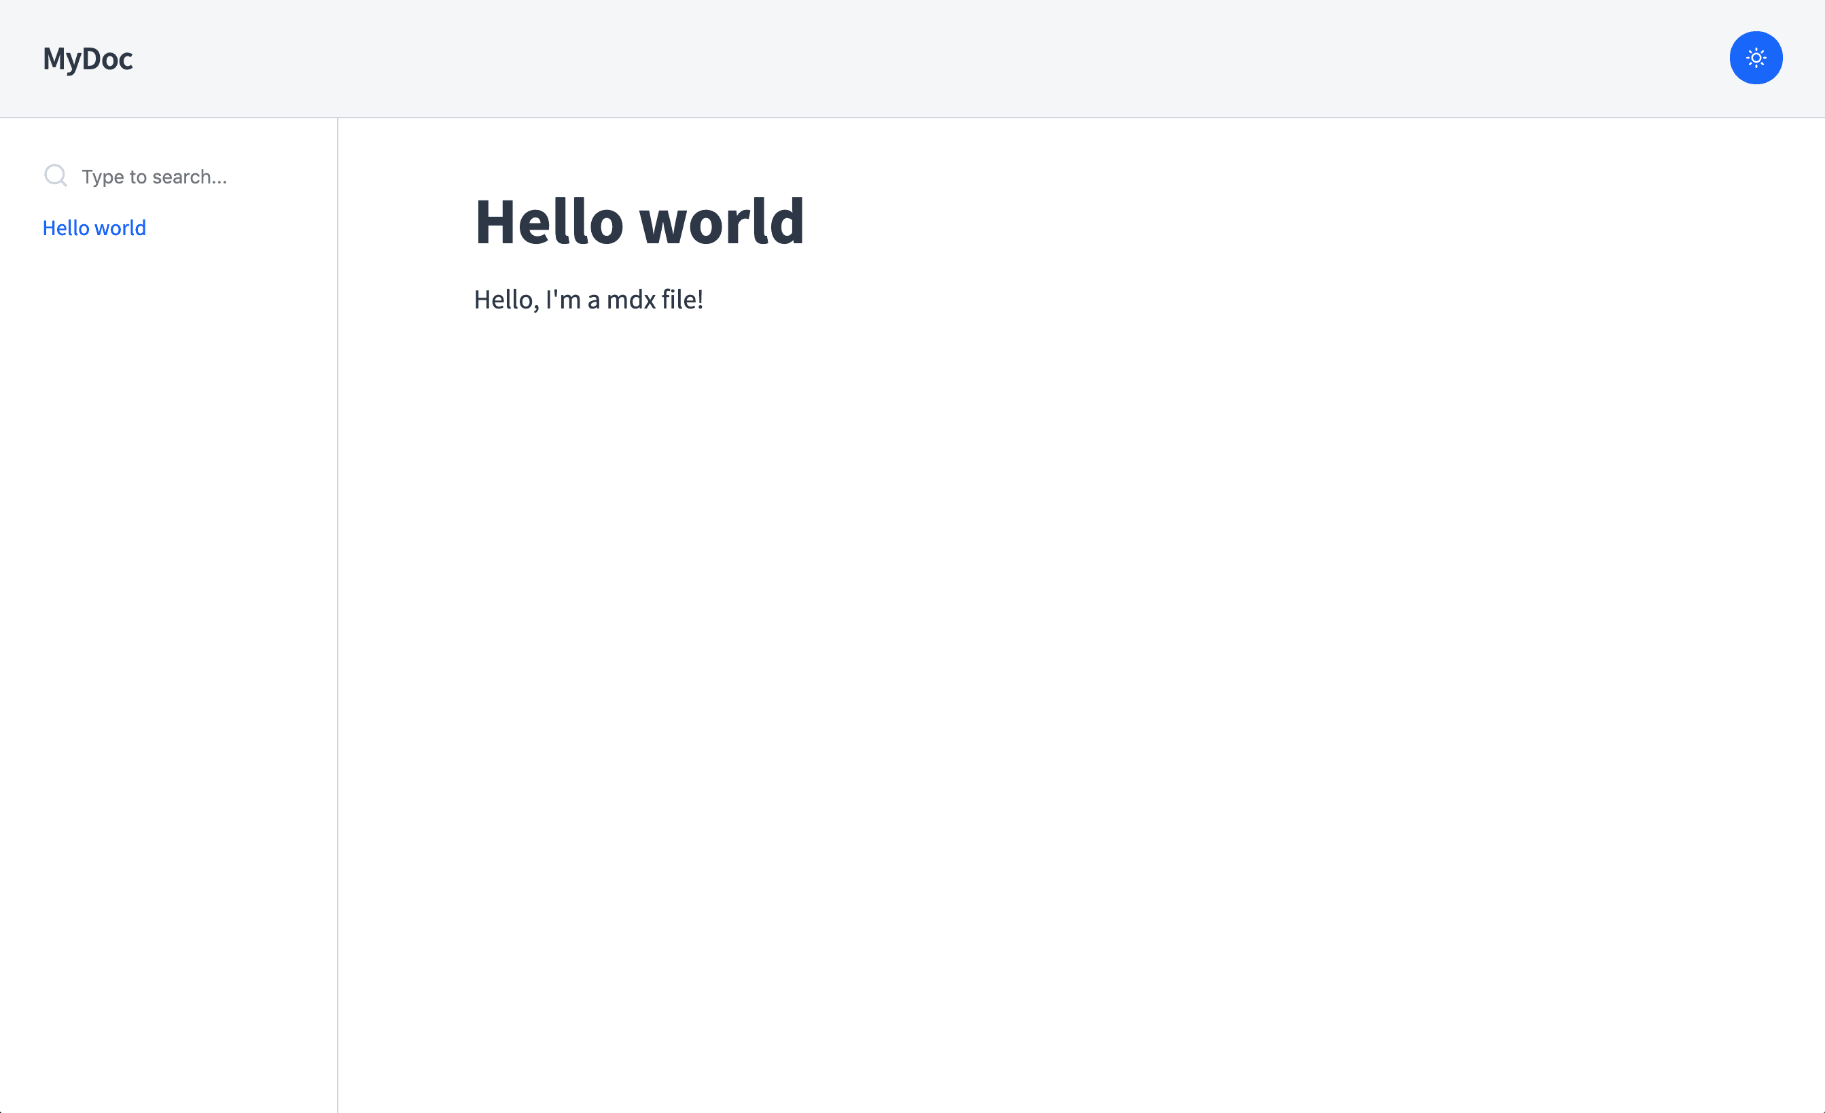Click the search magnifier icon

click(x=55, y=176)
